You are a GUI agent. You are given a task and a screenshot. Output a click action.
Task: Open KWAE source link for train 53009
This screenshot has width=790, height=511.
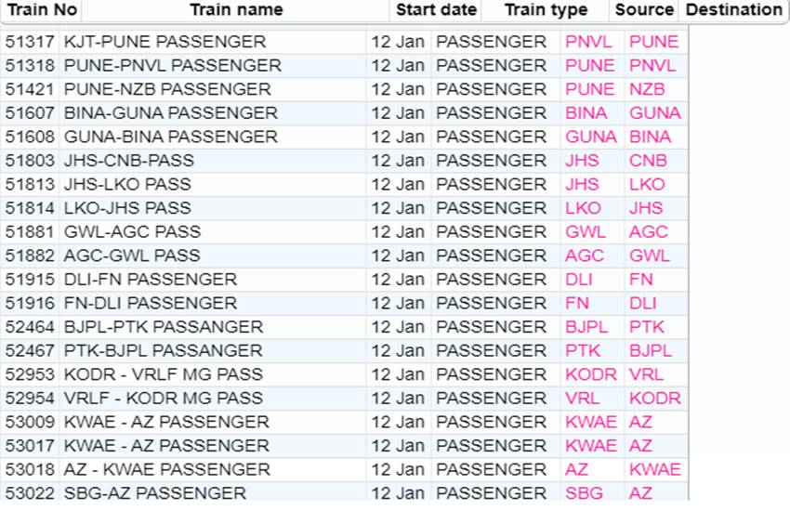[x=590, y=422]
